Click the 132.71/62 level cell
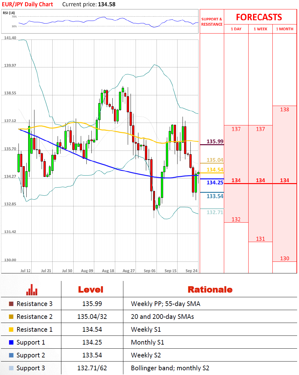The width and height of the screenshot is (299, 375). [92, 368]
